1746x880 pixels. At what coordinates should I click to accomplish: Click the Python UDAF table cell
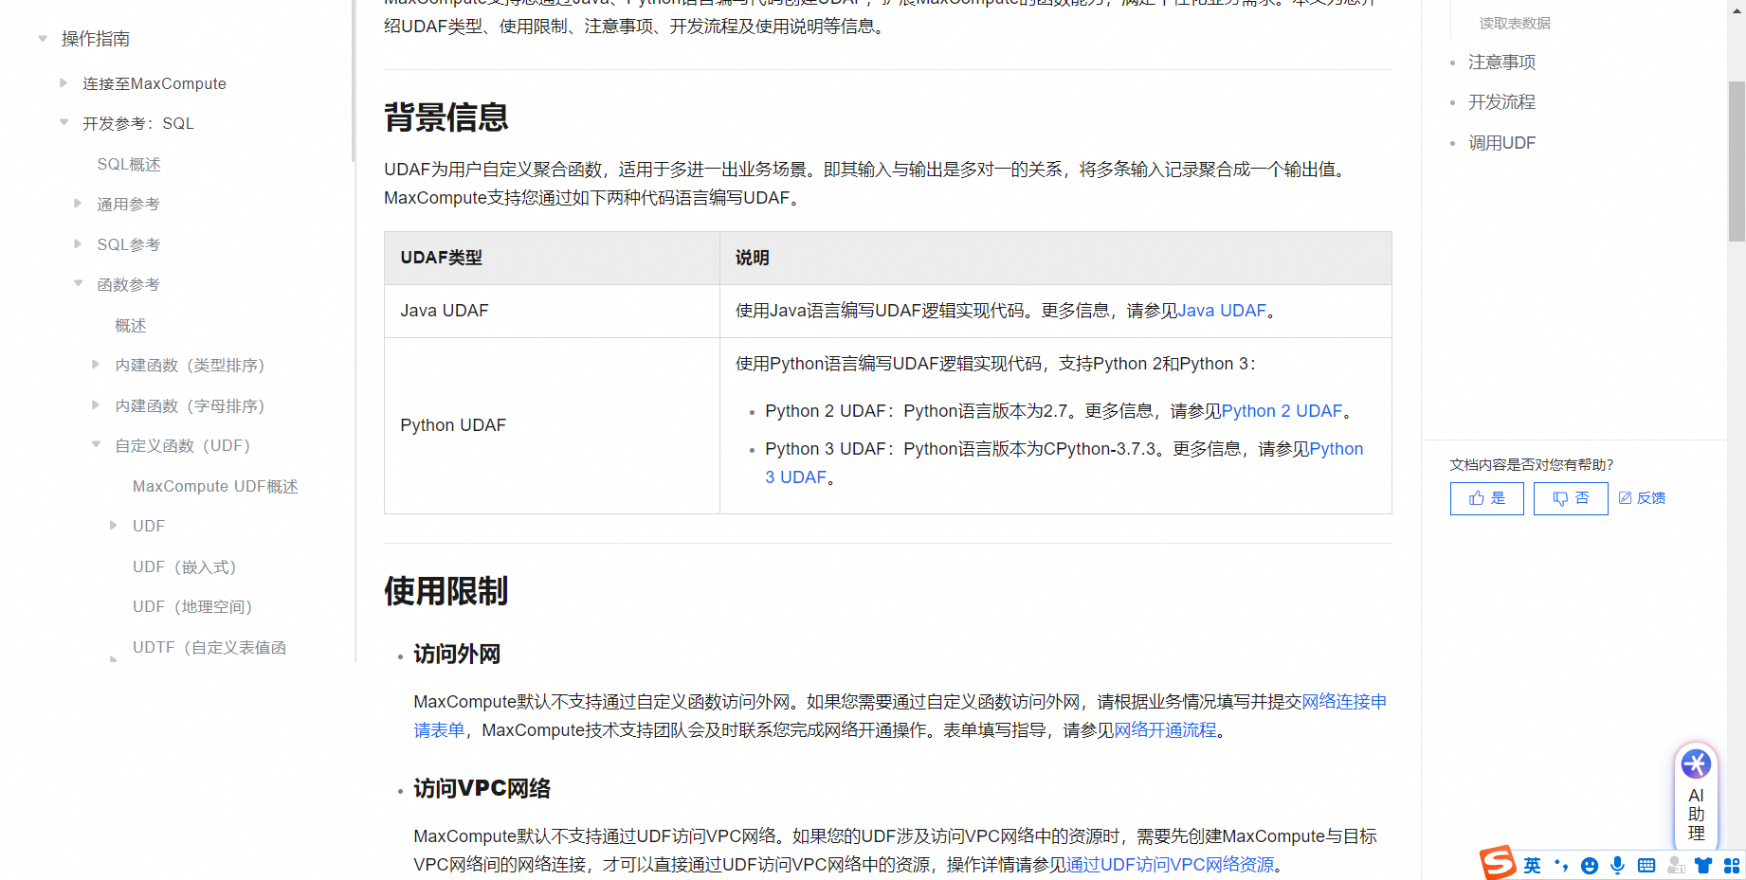tap(552, 425)
